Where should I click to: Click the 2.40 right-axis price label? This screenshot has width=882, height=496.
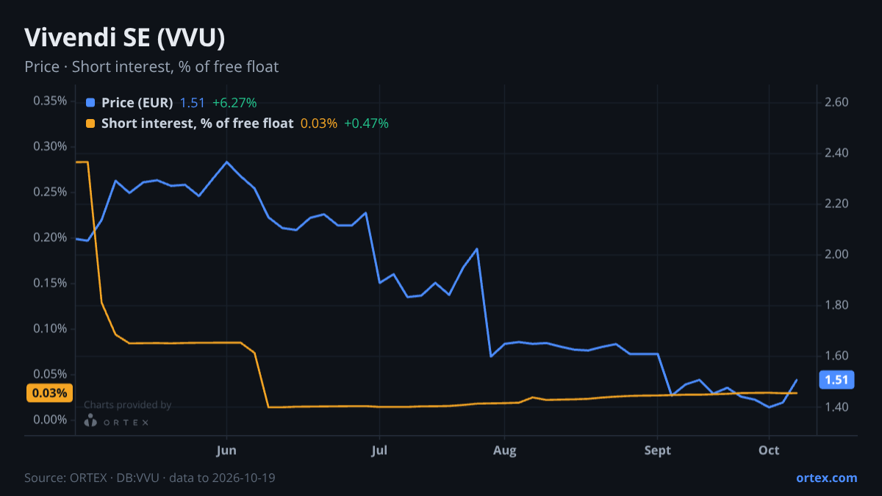click(837, 153)
